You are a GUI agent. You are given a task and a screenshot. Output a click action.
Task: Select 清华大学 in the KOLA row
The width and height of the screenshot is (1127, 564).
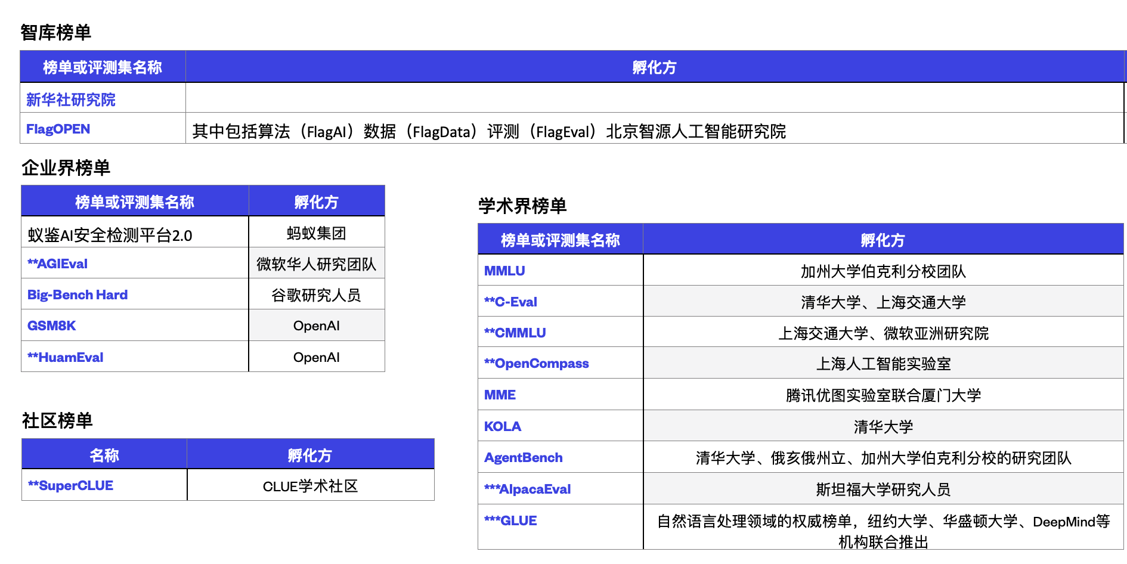pos(883,427)
